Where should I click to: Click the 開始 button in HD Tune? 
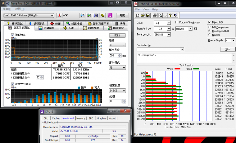pos(117,35)
